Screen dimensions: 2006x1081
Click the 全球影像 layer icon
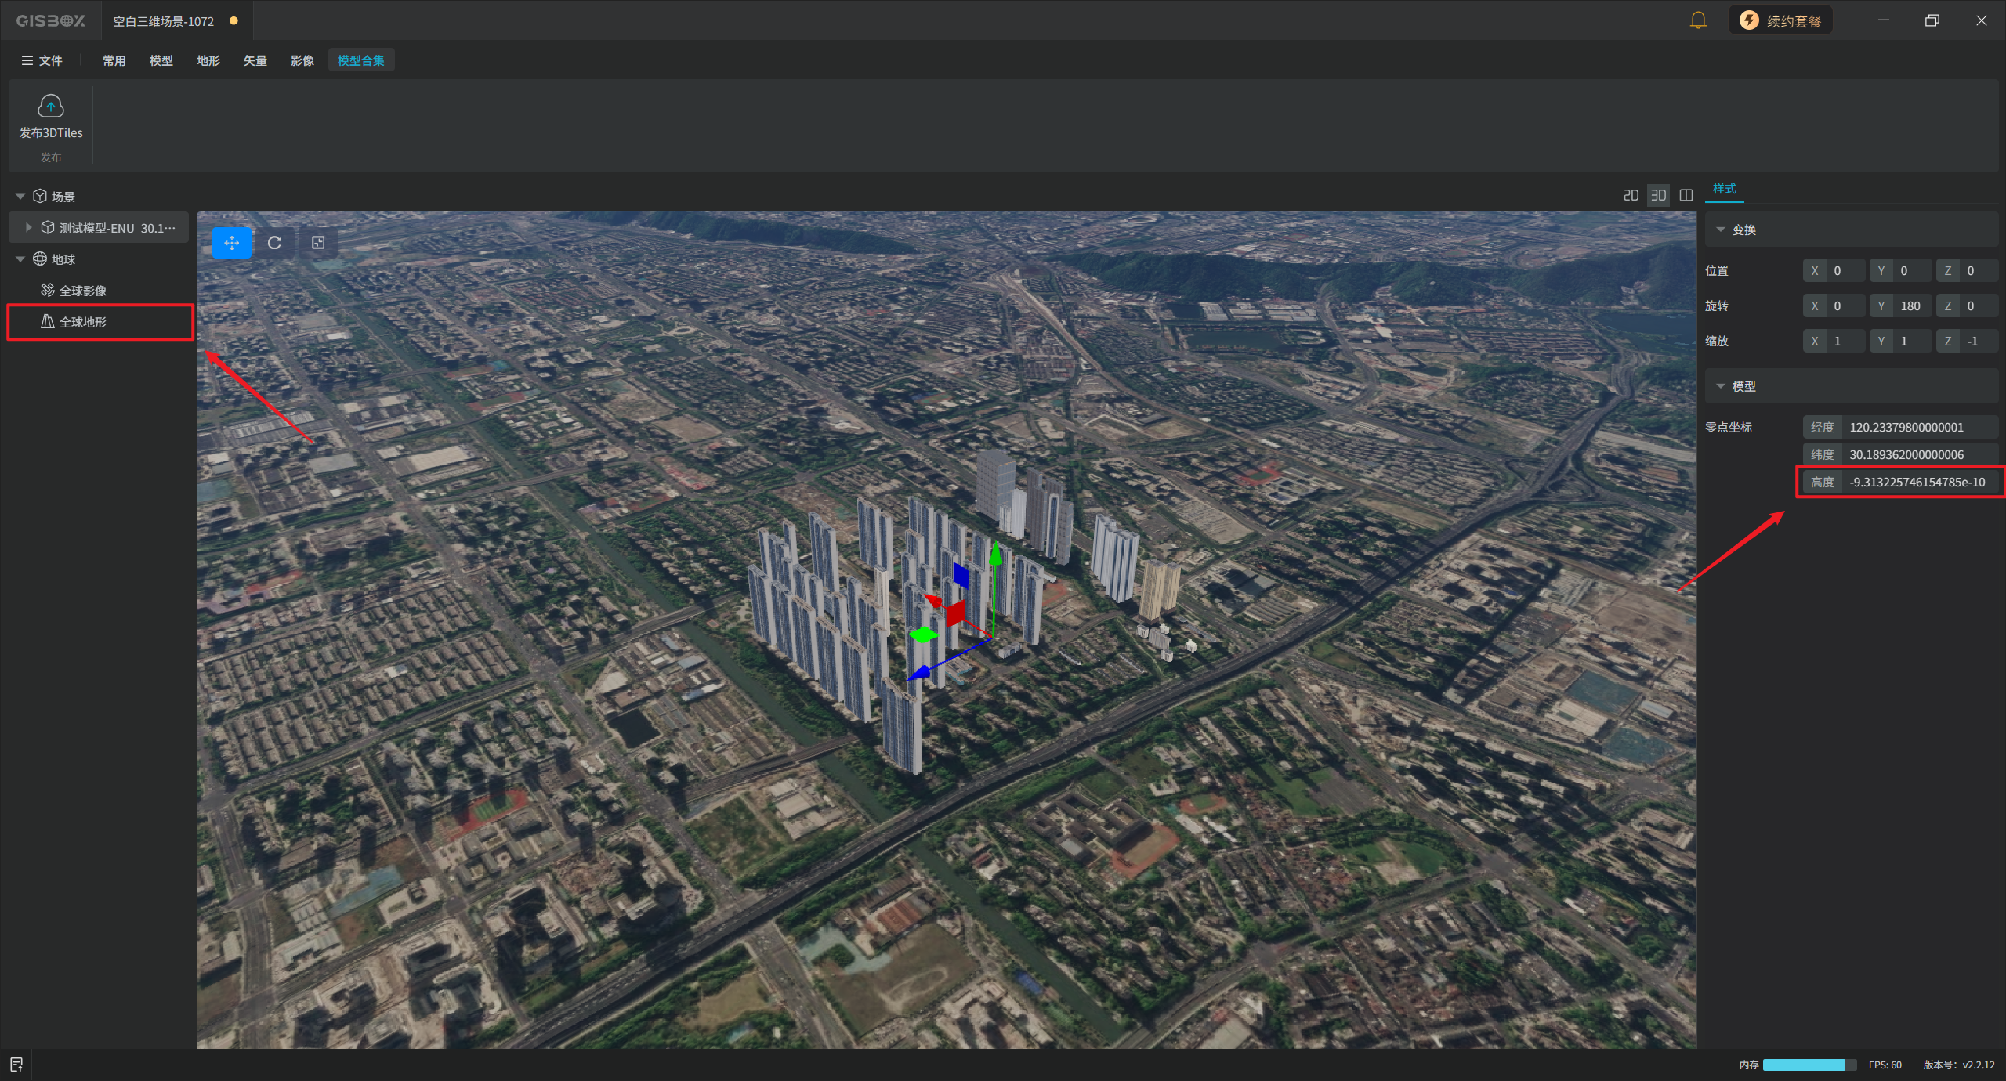(x=48, y=290)
